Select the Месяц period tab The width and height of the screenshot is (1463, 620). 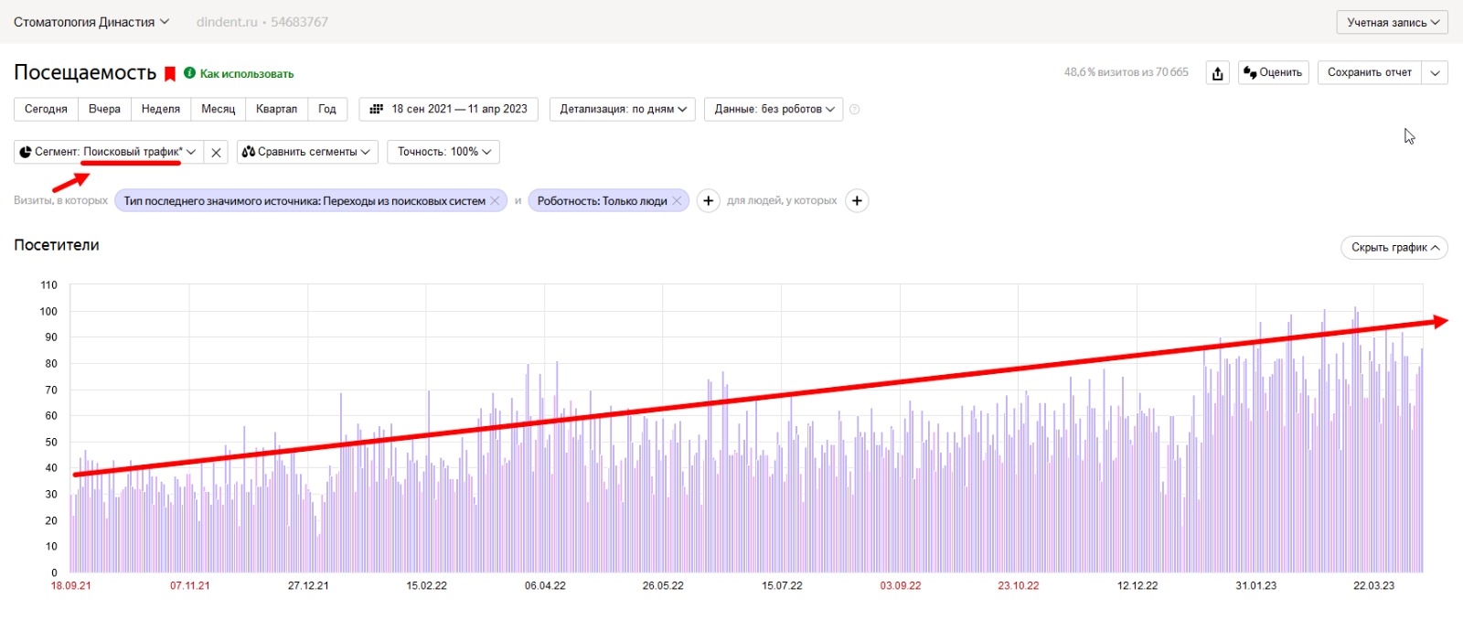tap(219, 109)
